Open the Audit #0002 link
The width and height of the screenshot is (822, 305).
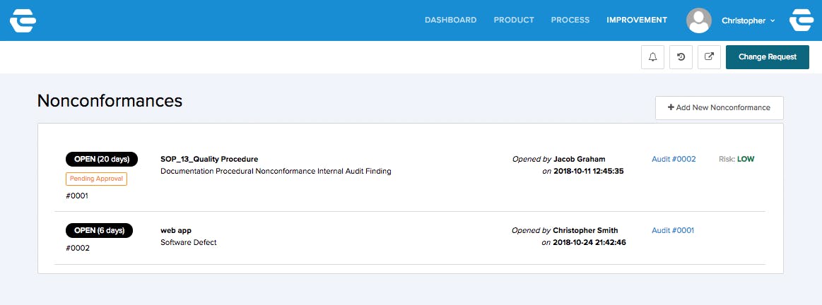(673, 159)
